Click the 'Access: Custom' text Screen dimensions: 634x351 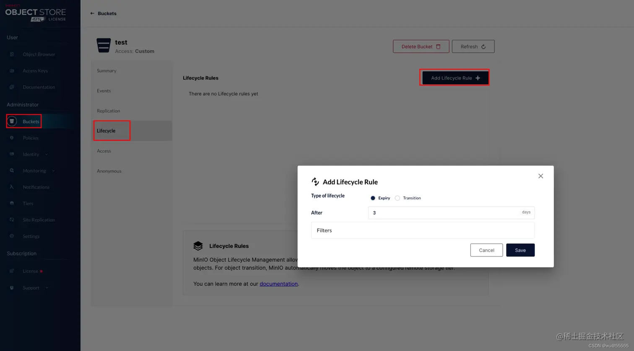(135, 51)
